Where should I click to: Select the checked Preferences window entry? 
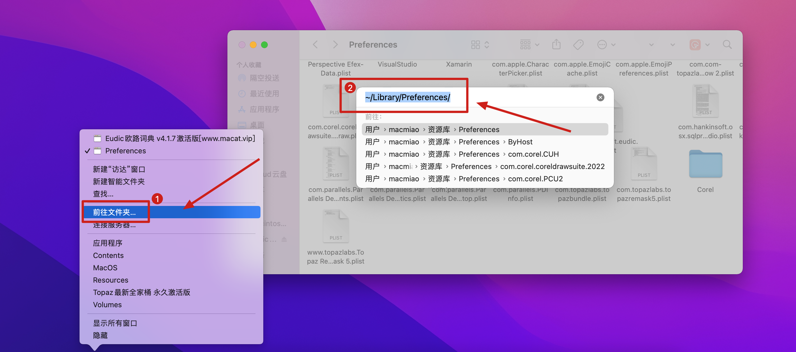125,151
